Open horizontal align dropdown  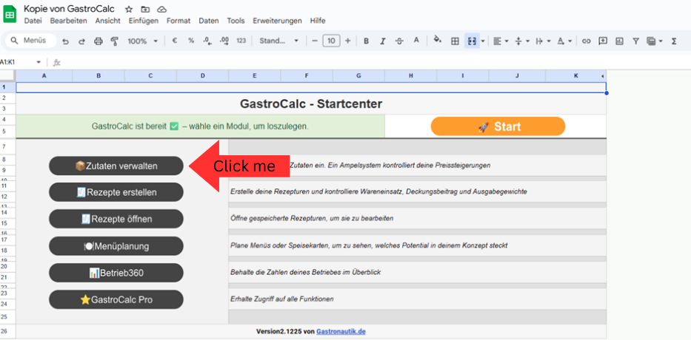coord(500,41)
